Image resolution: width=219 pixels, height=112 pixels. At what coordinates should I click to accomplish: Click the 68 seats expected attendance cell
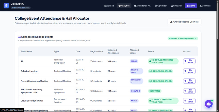pyautogui.click(x=111, y=101)
